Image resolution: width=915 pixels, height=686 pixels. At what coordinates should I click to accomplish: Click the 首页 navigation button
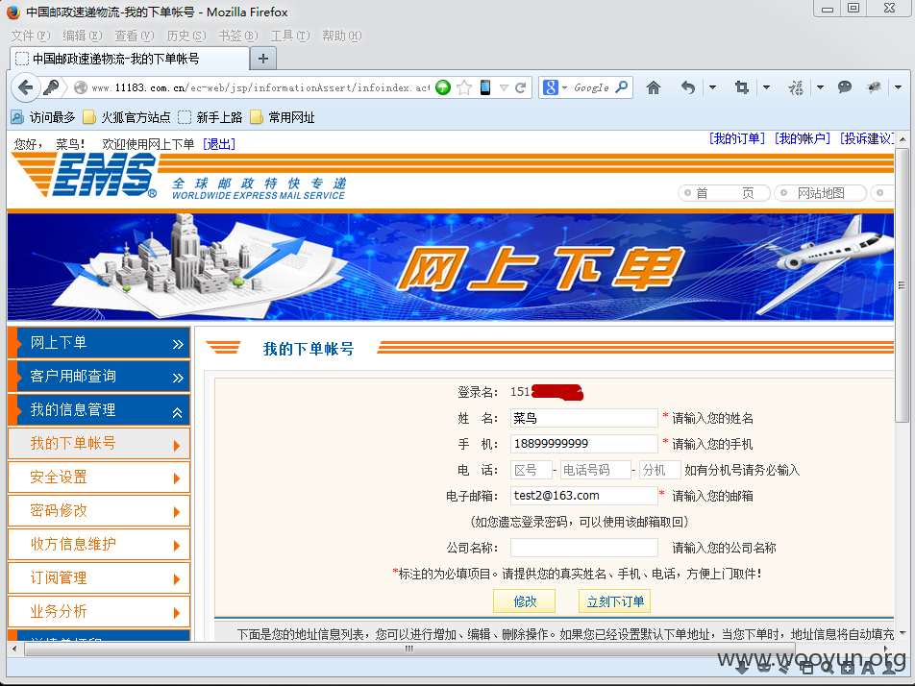coord(724,193)
